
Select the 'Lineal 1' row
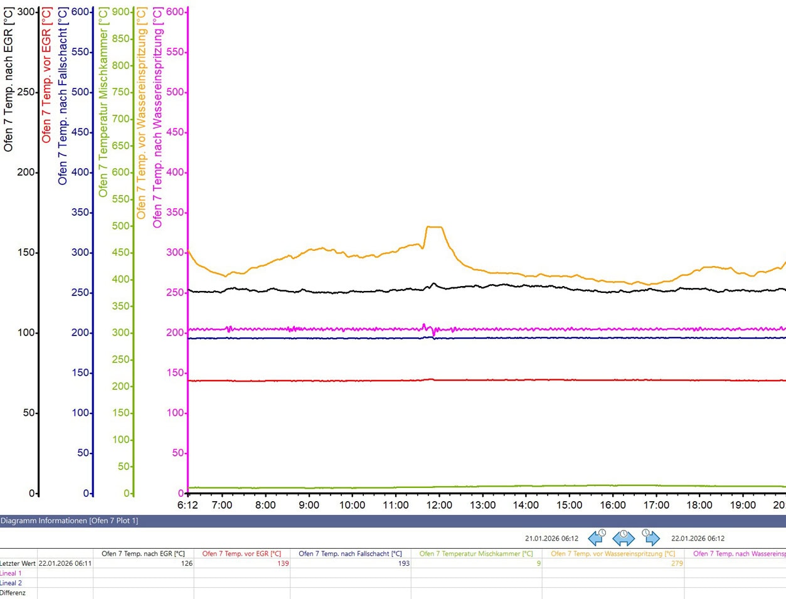pos(393,573)
